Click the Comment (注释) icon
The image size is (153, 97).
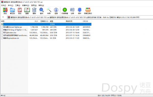coord(72,11)
